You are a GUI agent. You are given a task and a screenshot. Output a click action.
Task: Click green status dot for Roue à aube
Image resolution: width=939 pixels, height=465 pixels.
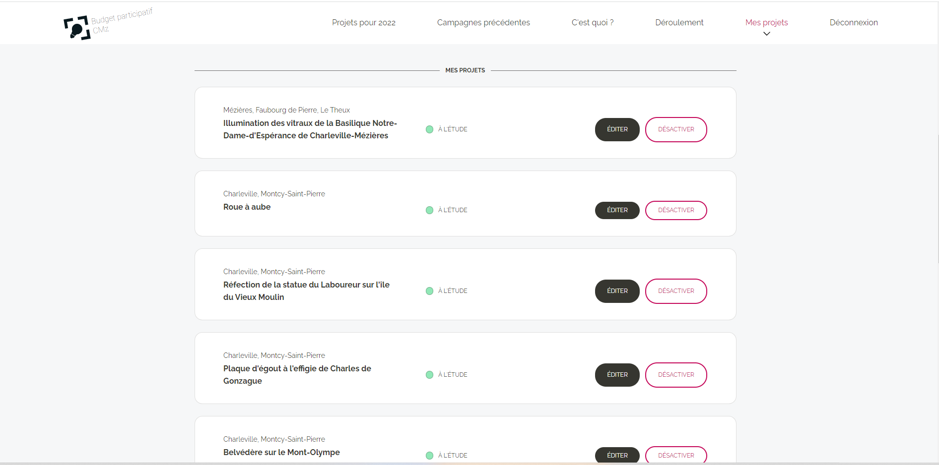point(430,210)
